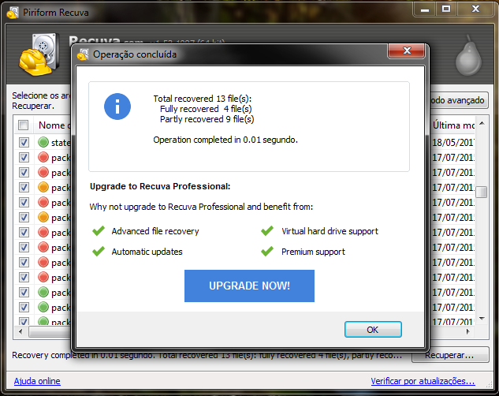
Task: Click the UPGRADE NOW! button
Action: pos(249,286)
